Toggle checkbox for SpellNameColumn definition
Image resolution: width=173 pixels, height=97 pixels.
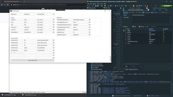point(90,35)
